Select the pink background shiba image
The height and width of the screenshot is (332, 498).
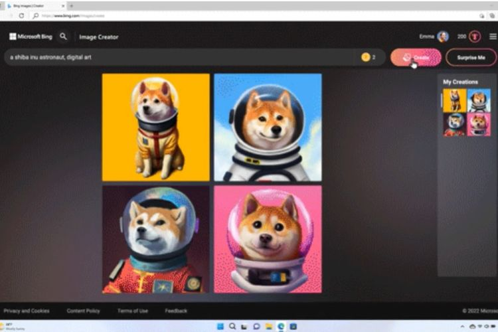pos(268,239)
